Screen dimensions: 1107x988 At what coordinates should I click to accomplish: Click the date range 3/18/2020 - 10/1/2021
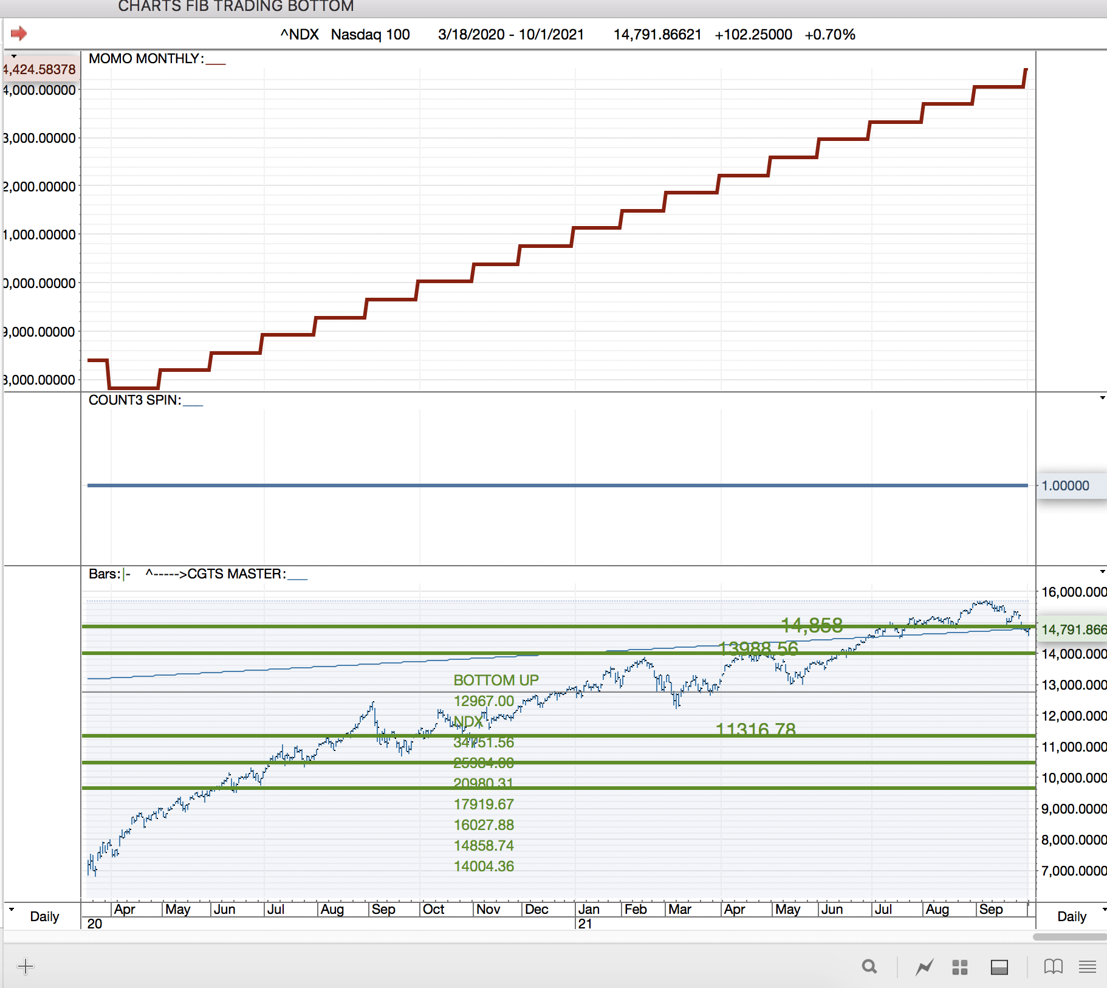(510, 34)
